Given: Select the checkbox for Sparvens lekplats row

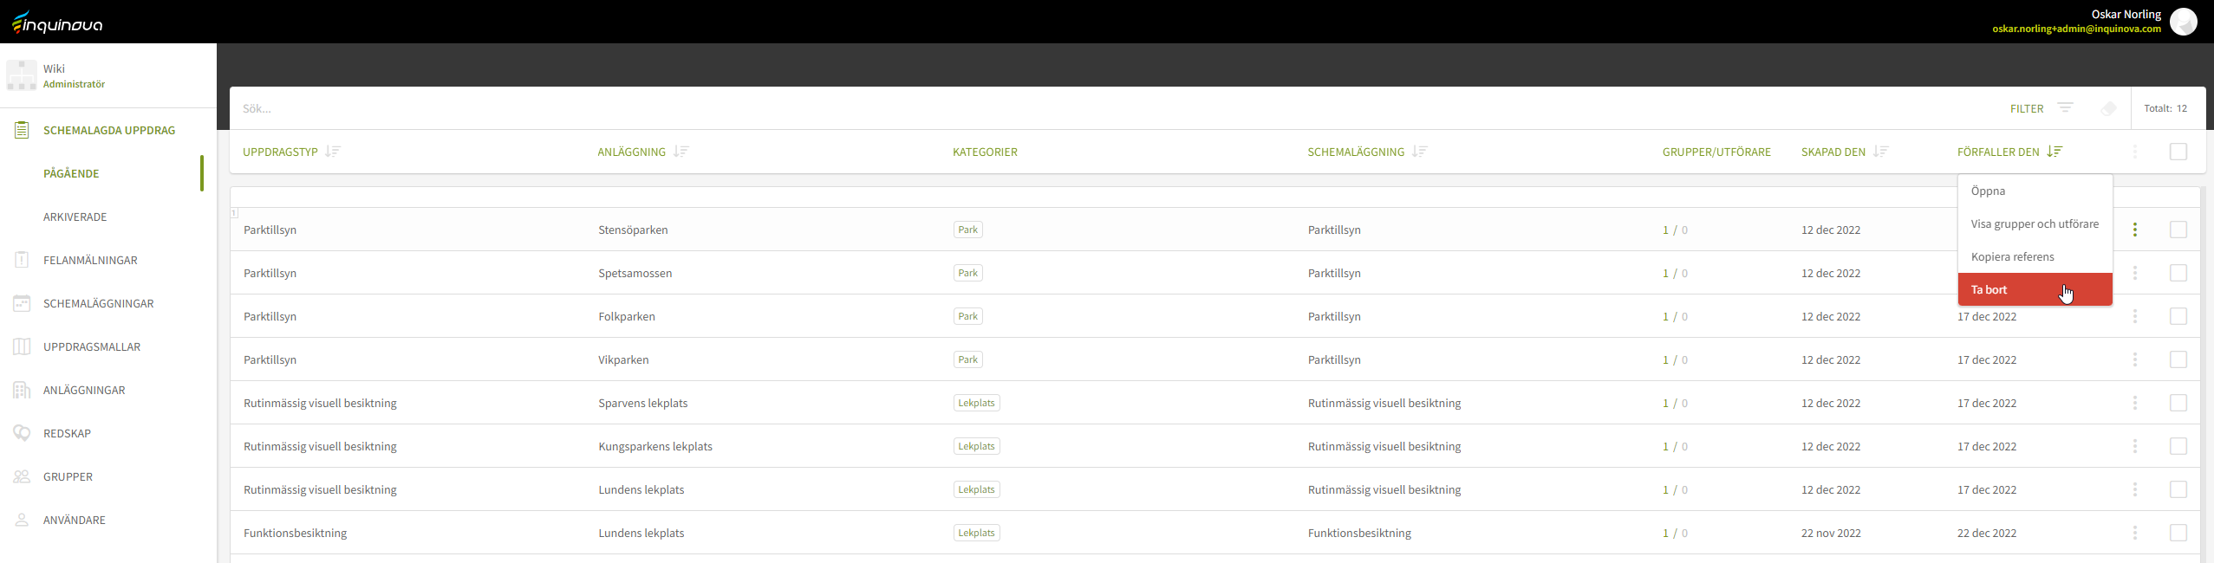Looking at the screenshot, I should tap(2178, 403).
